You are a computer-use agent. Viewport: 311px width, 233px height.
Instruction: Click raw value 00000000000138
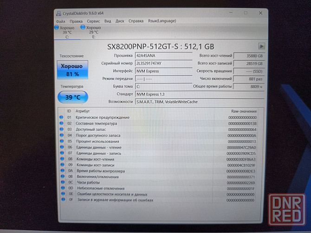242,123
